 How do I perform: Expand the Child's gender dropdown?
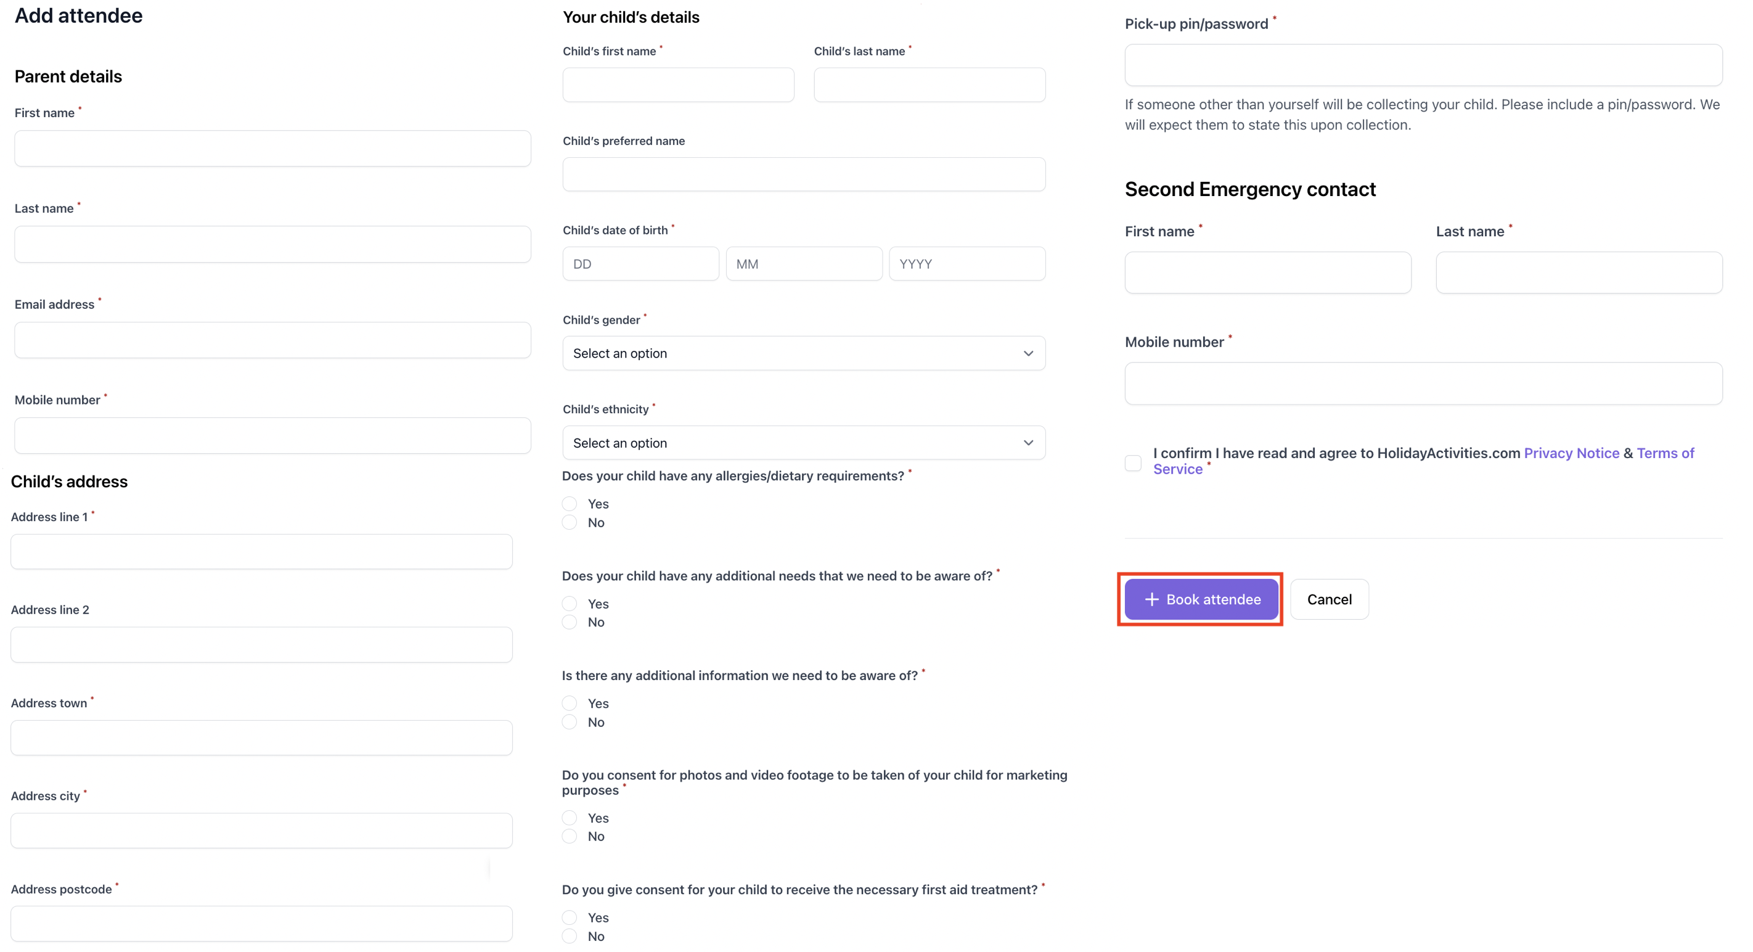[803, 353]
